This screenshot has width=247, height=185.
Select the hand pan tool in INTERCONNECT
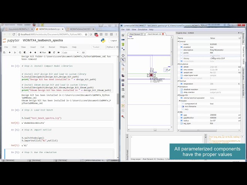coord(123,69)
